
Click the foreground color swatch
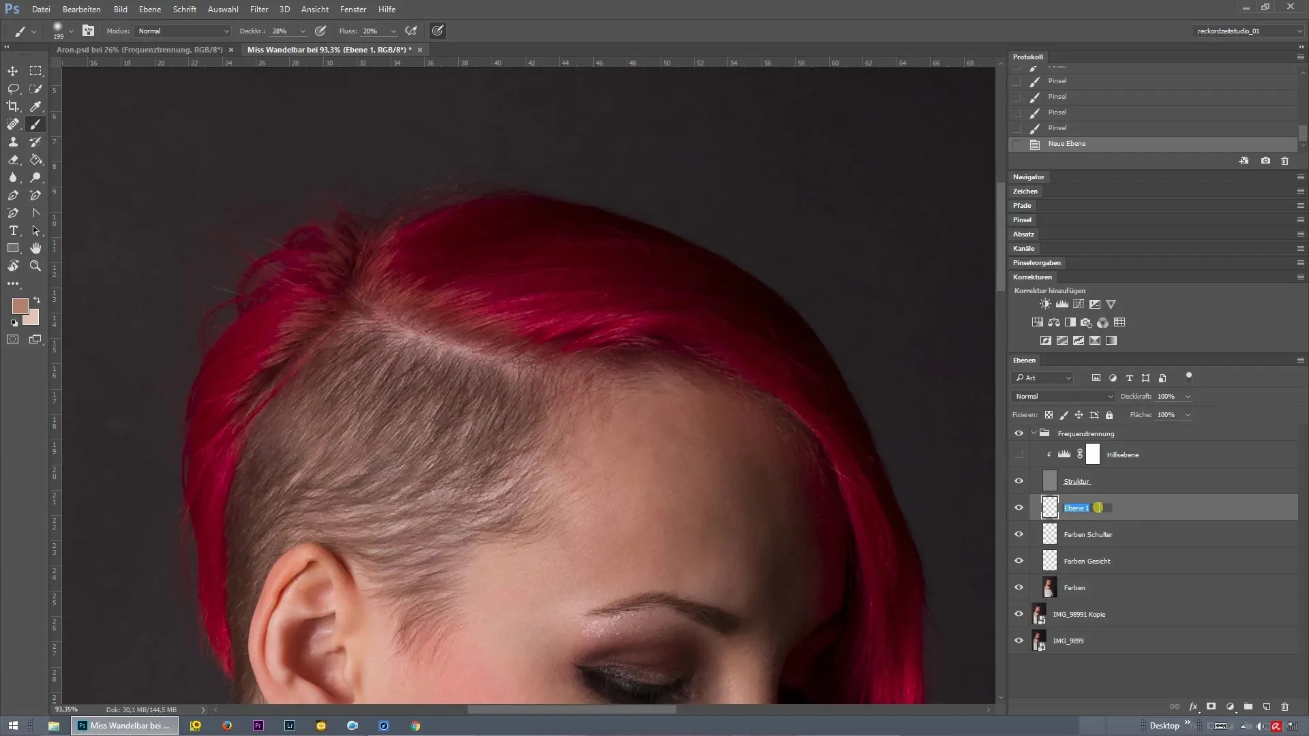pos(20,305)
